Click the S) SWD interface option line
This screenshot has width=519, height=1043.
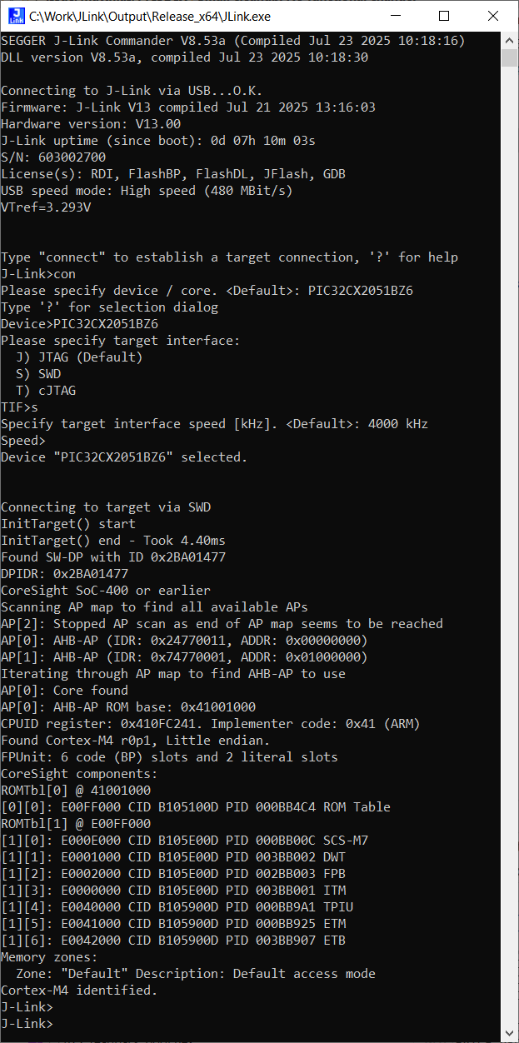click(38, 373)
